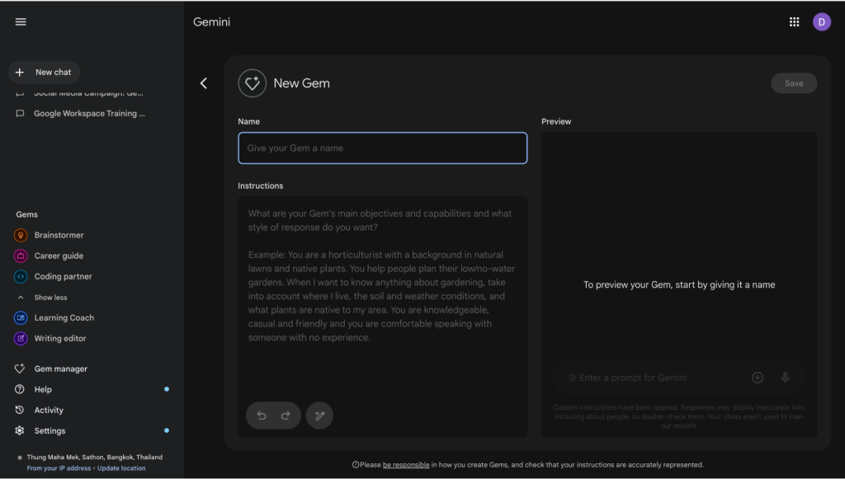Open the hamburger main menu
845x479 pixels.
(x=21, y=22)
